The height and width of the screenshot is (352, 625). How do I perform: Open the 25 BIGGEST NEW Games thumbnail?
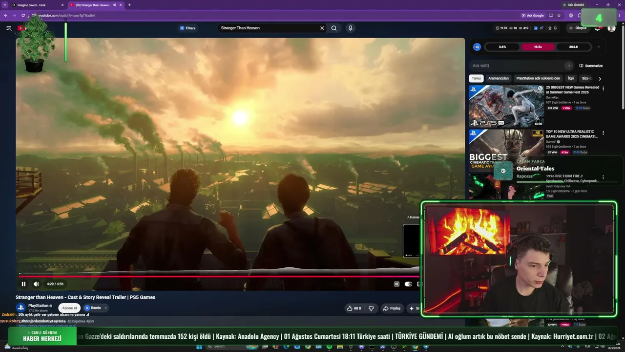tap(506, 106)
